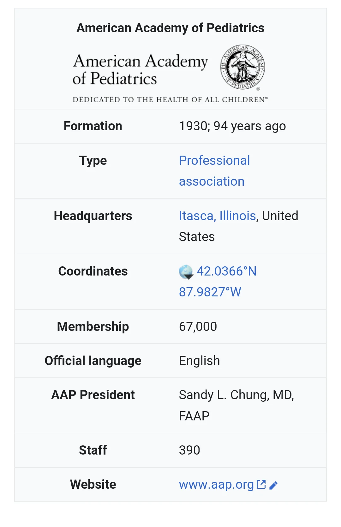Click the 42.0366°N latitude link
The image size is (341, 527).
(226, 271)
